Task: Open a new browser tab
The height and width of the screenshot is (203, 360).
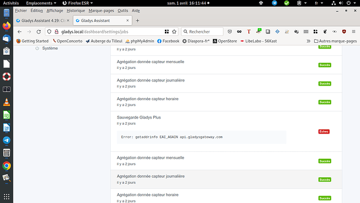Action: pyautogui.click(x=137, y=20)
